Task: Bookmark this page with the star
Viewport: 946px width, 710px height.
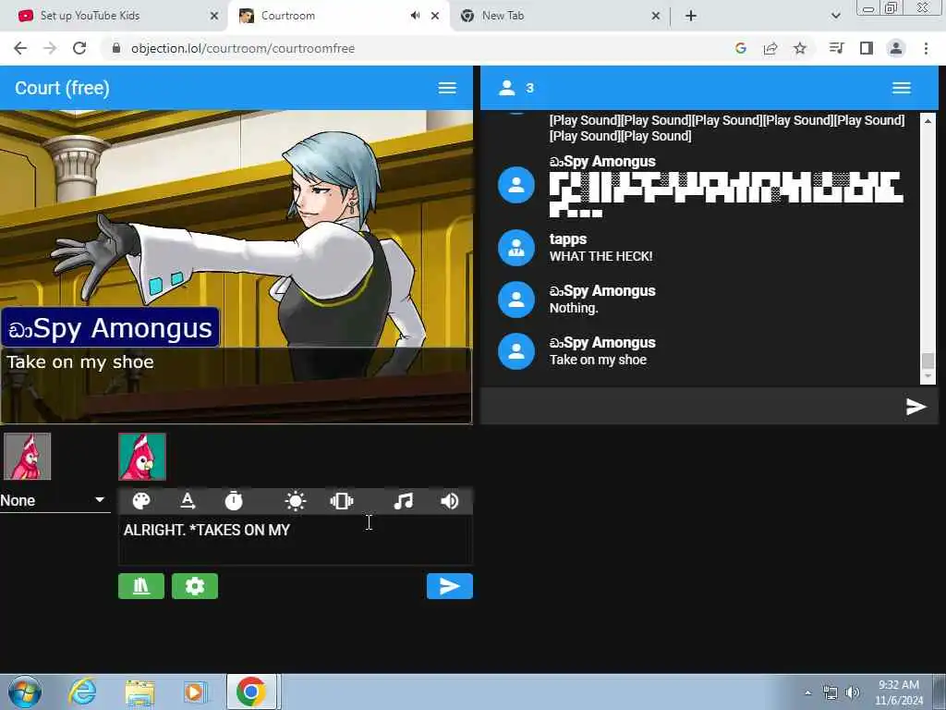Action: coord(800,48)
